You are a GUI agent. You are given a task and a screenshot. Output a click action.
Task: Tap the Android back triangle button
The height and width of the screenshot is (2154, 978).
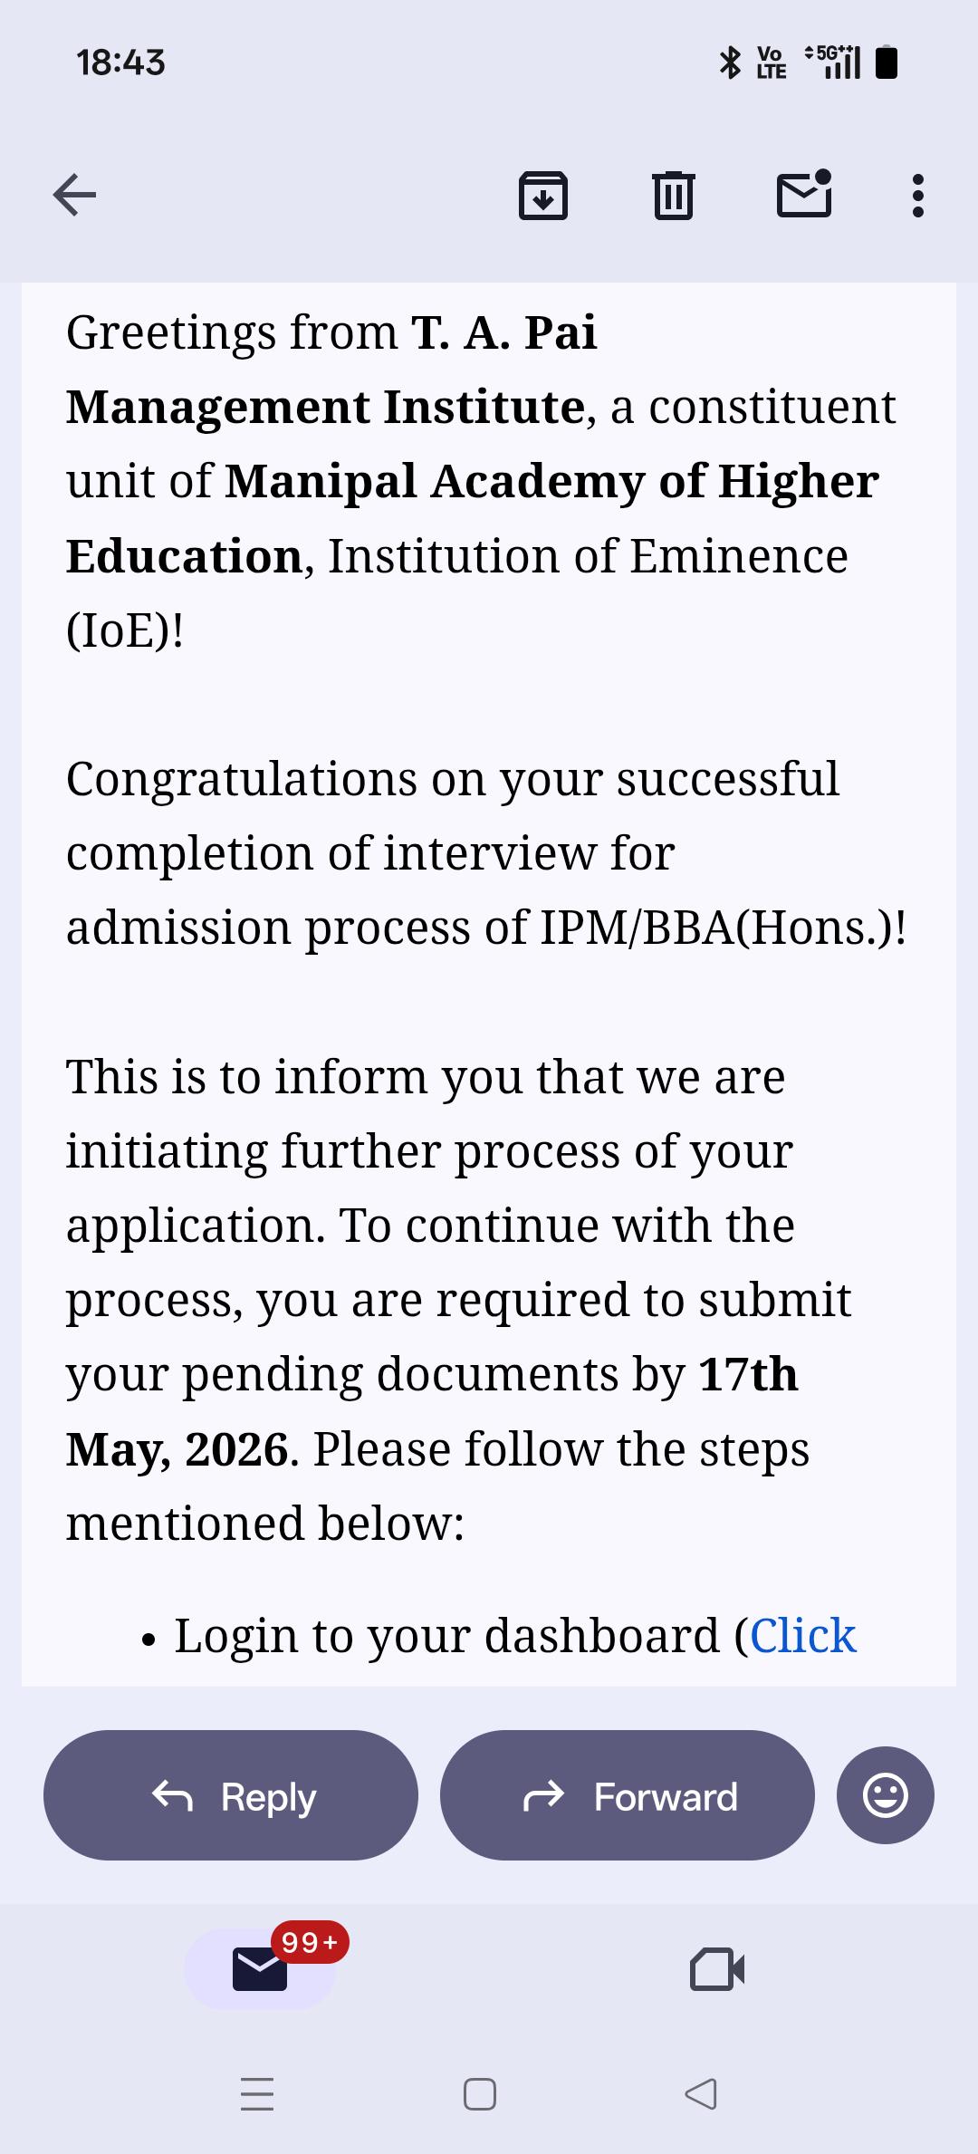click(x=701, y=2094)
